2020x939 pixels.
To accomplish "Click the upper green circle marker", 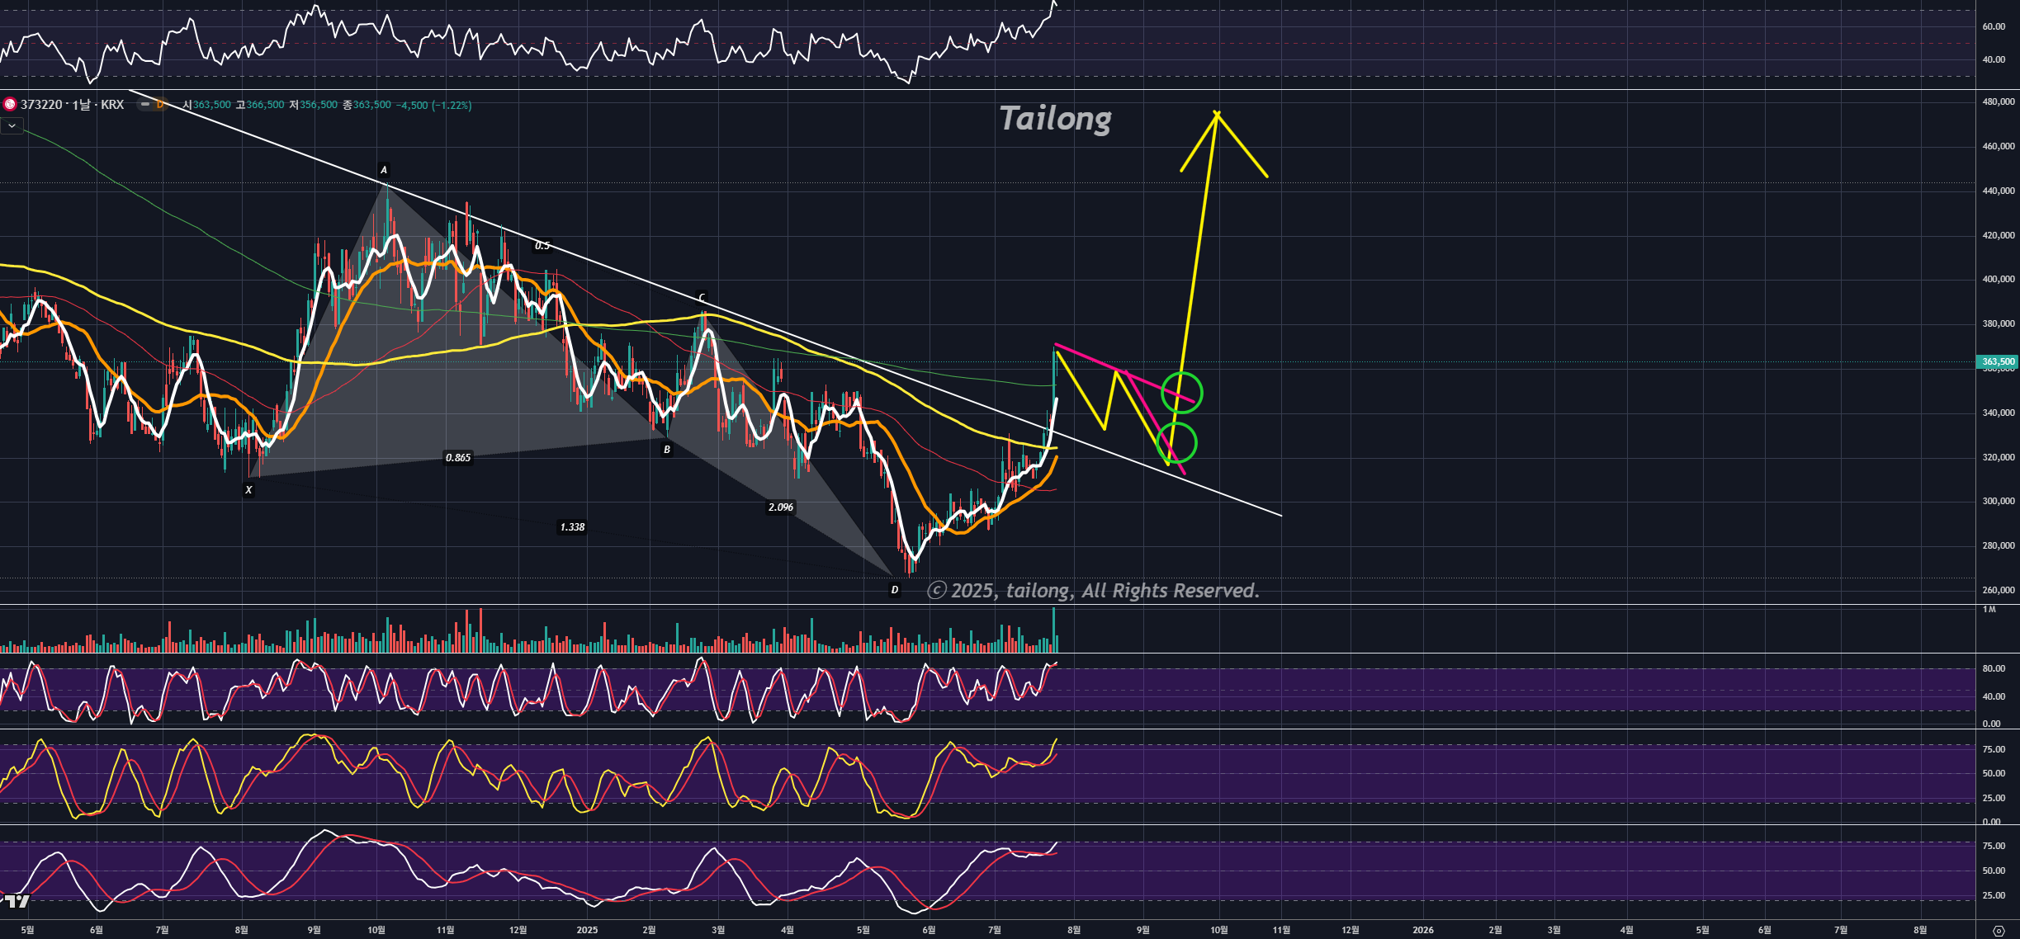I will [1181, 393].
